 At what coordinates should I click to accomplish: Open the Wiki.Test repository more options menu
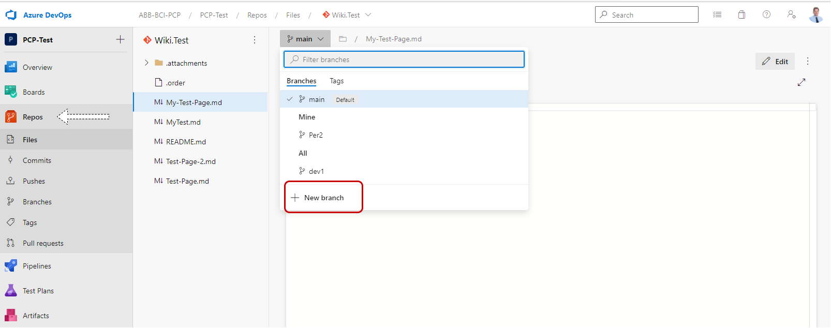tap(254, 40)
